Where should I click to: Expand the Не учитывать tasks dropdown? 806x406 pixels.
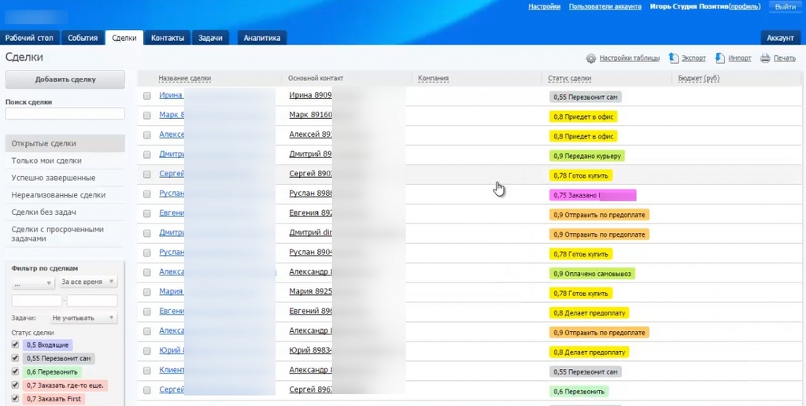pyautogui.click(x=83, y=318)
